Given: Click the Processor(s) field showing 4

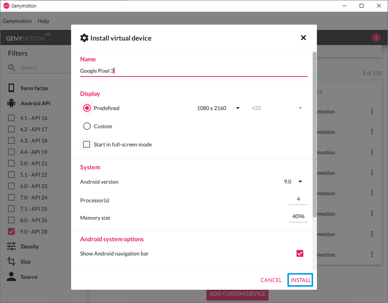Looking at the screenshot, I should click(x=298, y=199).
